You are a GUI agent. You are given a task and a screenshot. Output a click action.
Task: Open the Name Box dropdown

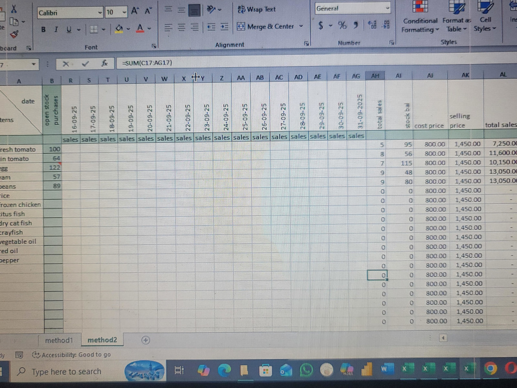[34, 64]
